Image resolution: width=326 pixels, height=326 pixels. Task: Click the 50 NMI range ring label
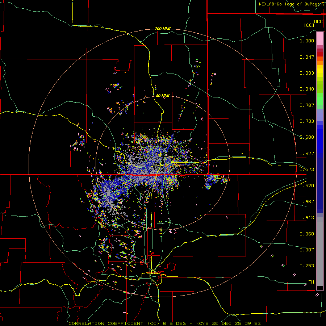point(163,96)
